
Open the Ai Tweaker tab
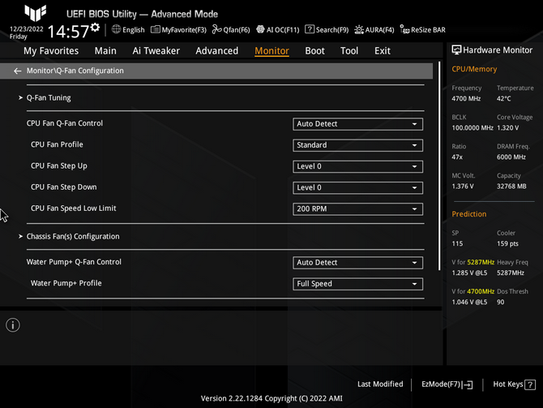click(156, 51)
